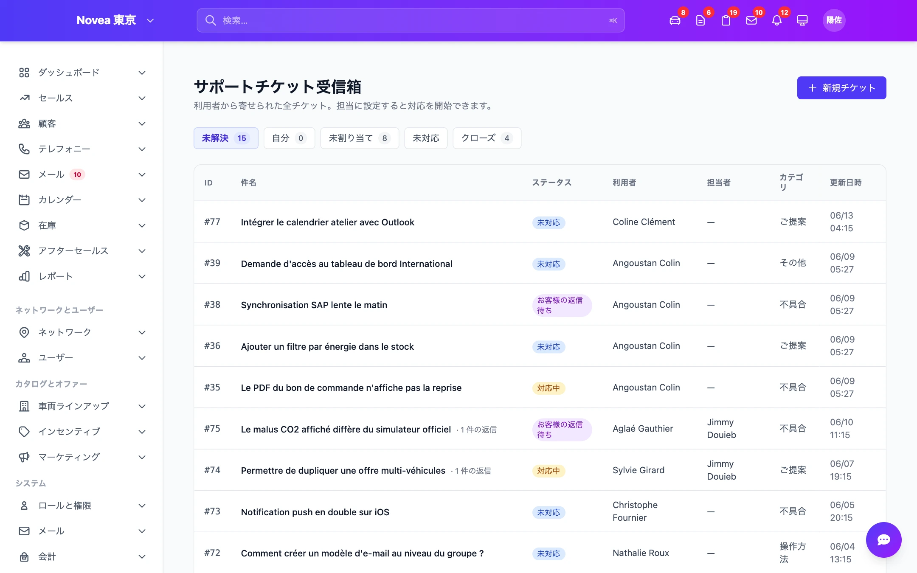917x573 pixels.
Task: Expand the Novea 東京 site switcher
Action: click(115, 20)
